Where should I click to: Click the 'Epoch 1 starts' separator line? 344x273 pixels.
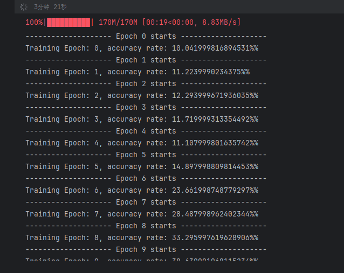[x=146, y=60]
